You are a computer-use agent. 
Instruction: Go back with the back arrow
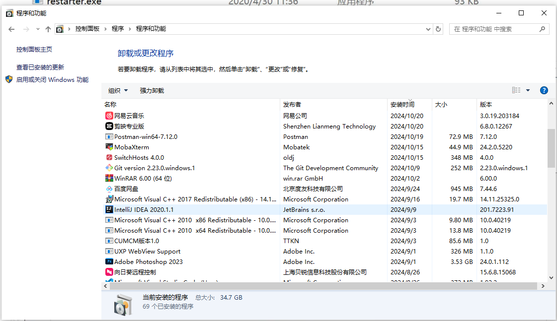pos(11,29)
